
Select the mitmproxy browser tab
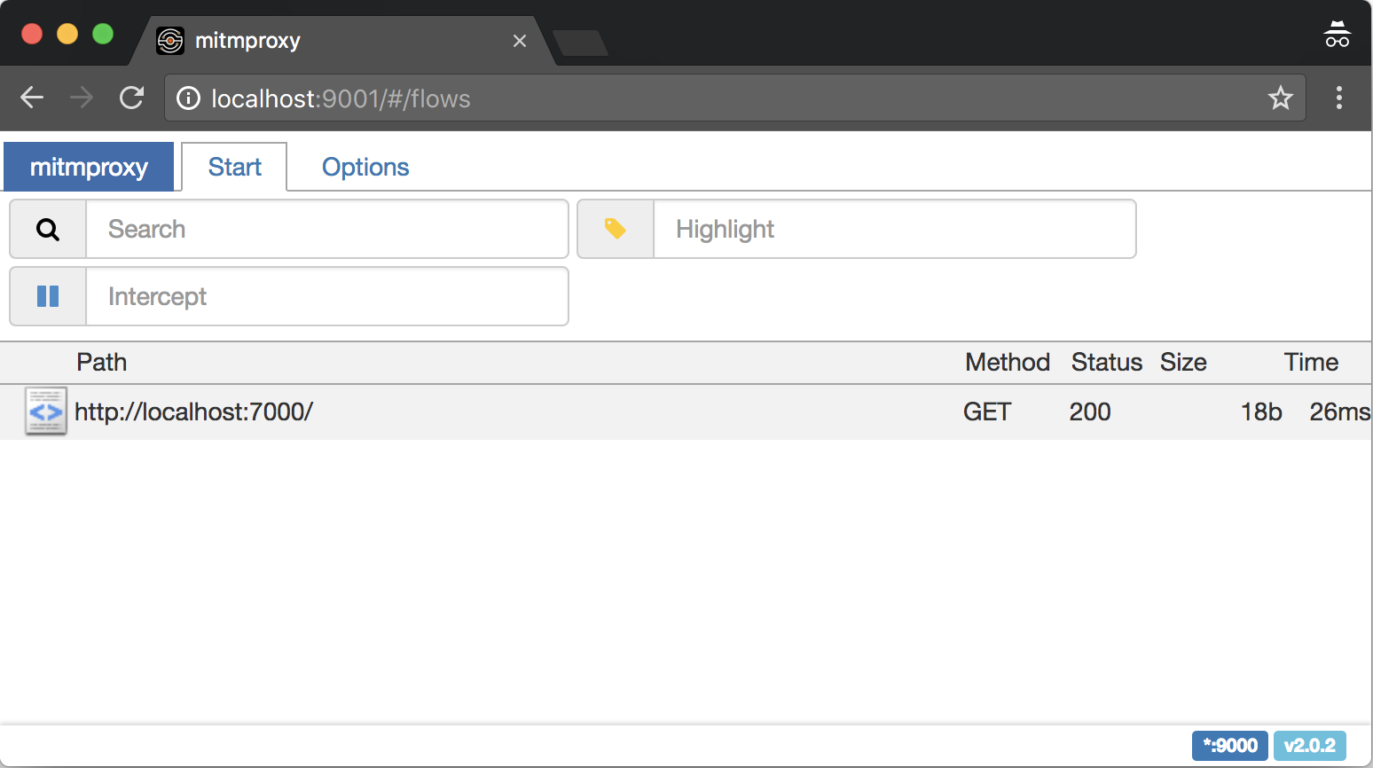click(342, 41)
